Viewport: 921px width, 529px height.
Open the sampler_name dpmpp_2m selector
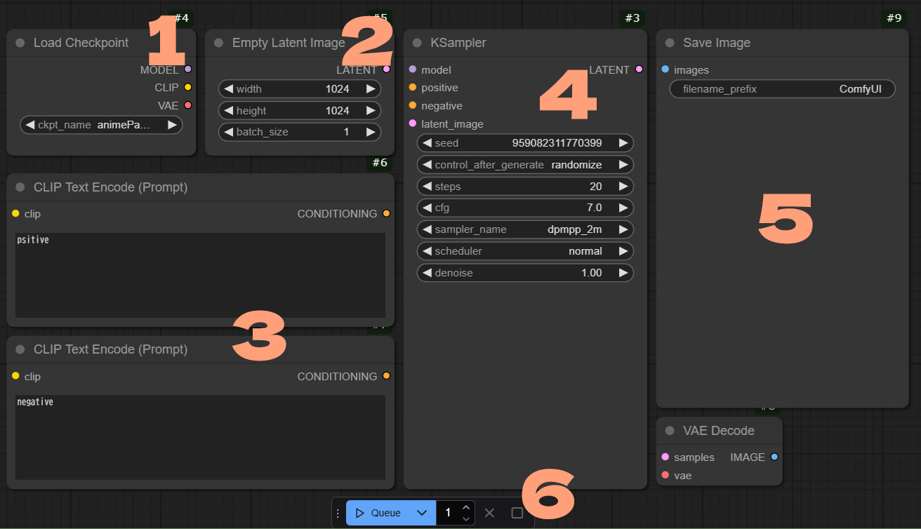click(x=525, y=229)
